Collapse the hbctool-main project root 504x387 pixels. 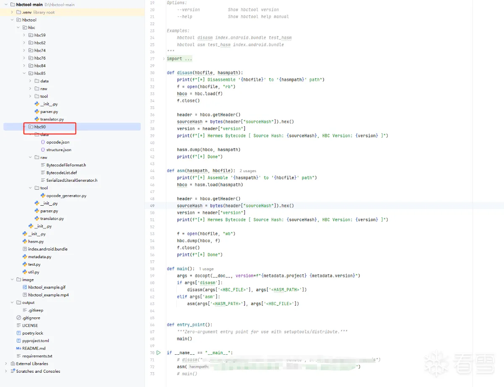pyautogui.click(x=6, y=5)
